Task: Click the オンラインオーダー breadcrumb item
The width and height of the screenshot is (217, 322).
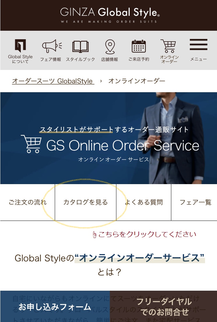Action: pos(137,81)
